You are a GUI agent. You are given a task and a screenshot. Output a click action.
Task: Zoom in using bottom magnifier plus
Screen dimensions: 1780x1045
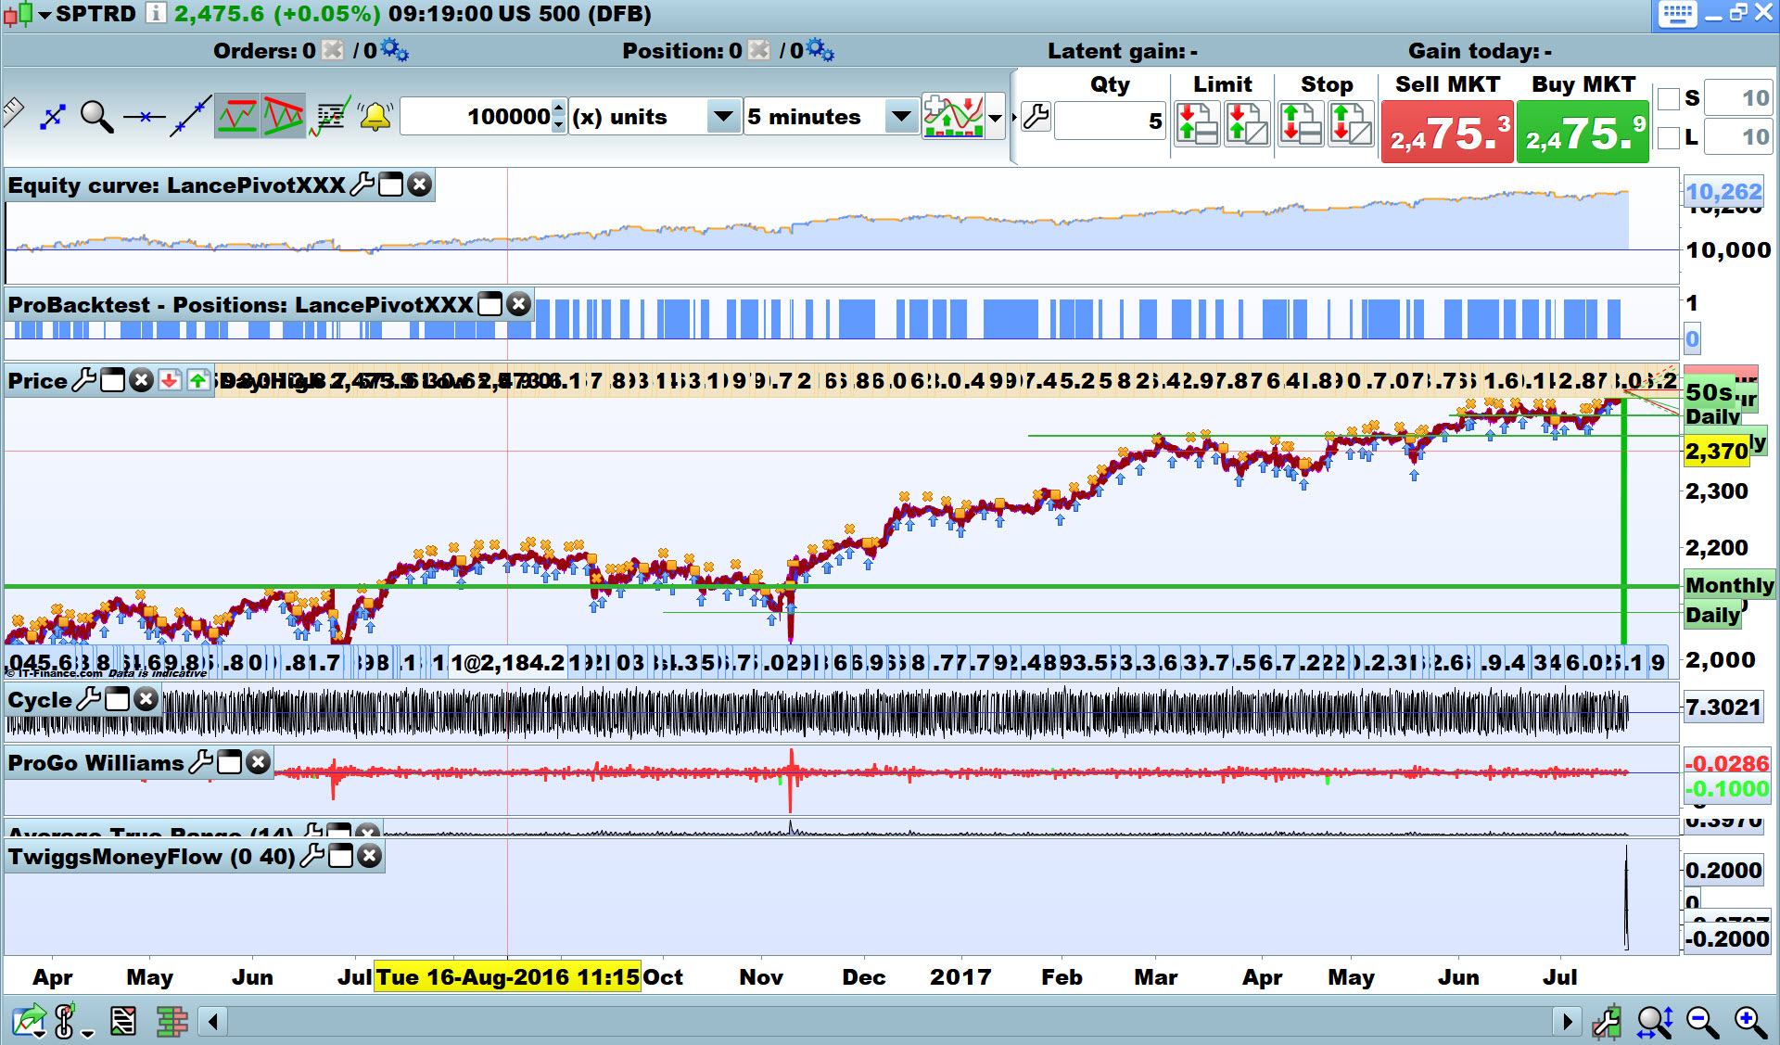(1749, 1022)
